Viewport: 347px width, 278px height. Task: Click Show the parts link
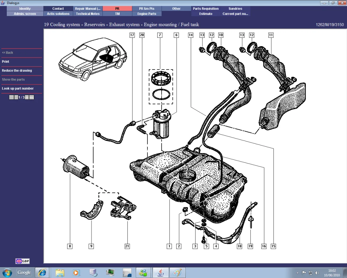13,79
